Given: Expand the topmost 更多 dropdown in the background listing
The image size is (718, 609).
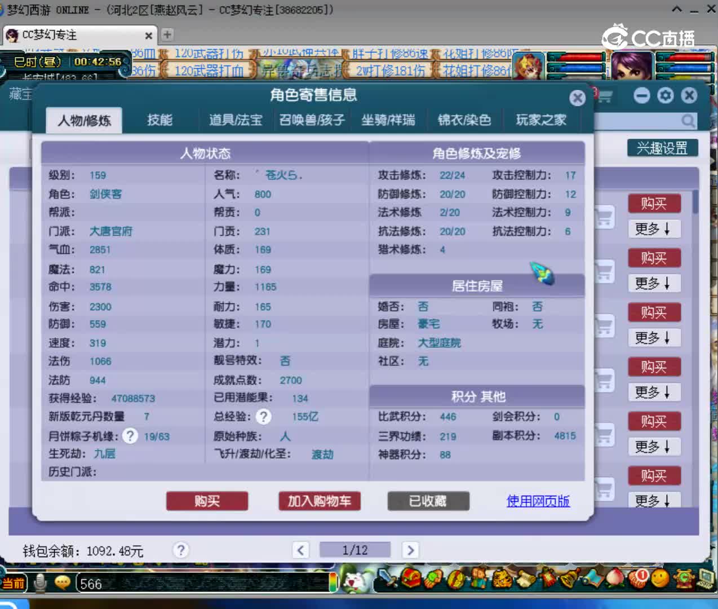Looking at the screenshot, I should [654, 228].
